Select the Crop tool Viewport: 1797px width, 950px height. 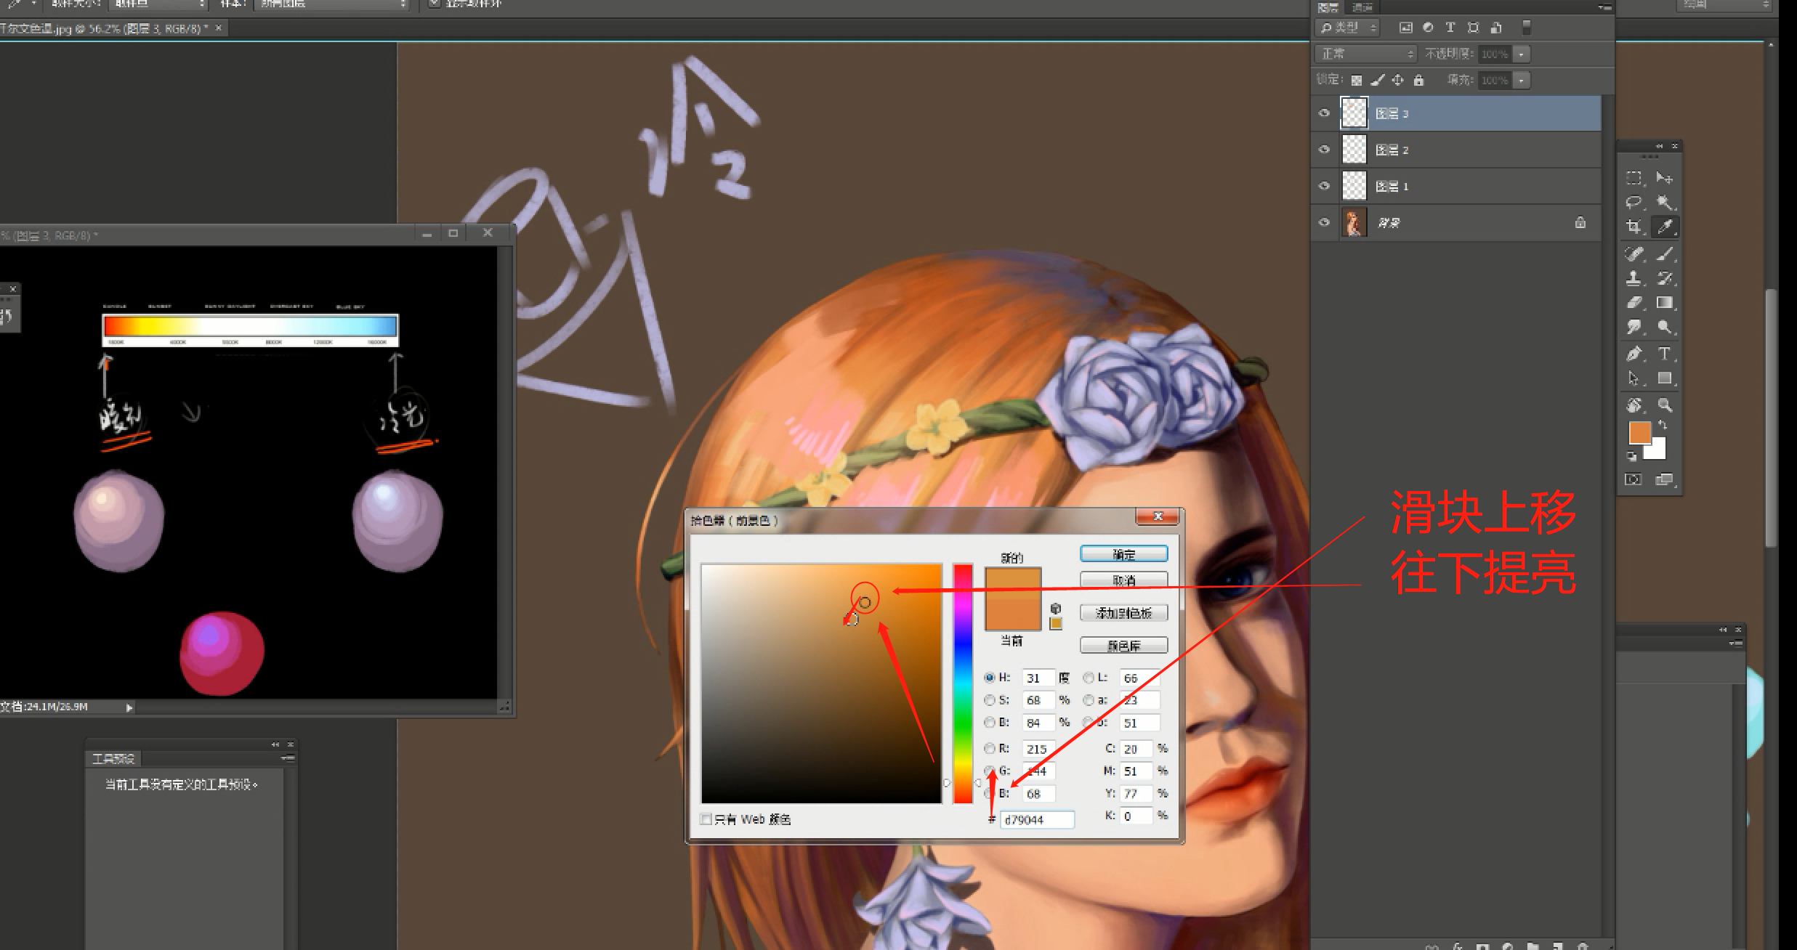coord(1634,227)
